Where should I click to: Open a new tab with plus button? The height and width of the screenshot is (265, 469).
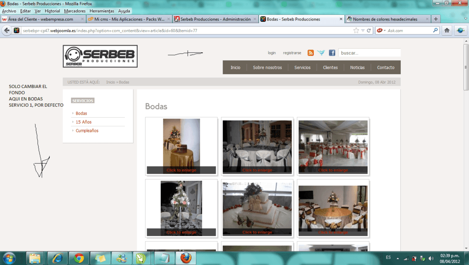[436, 19]
